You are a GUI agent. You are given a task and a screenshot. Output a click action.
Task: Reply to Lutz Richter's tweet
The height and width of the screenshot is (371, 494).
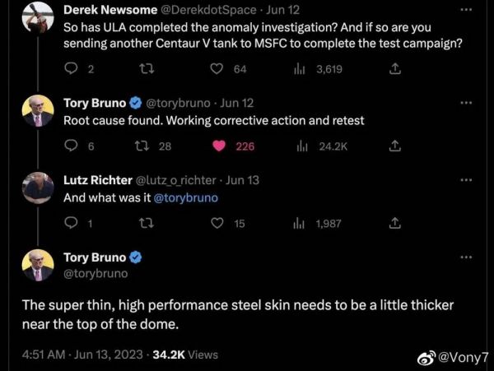(x=71, y=222)
